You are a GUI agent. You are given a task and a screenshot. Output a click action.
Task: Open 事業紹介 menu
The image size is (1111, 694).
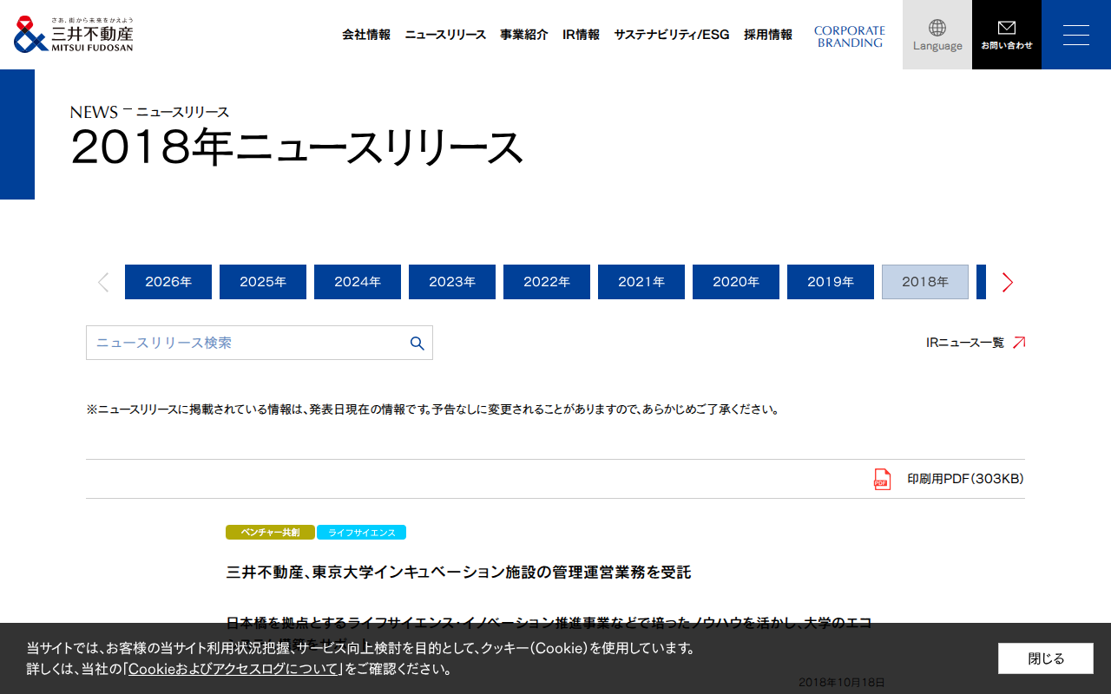(x=524, y=35)
